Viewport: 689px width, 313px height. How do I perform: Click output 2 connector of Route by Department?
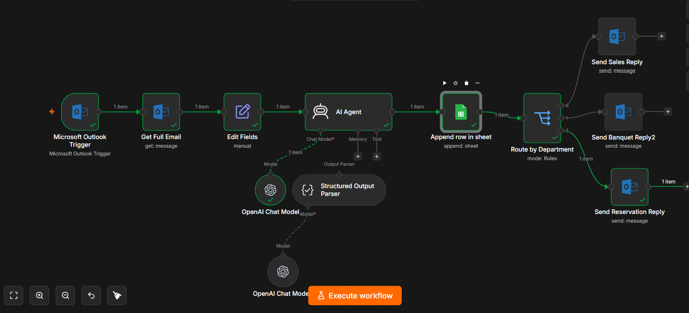point(561,130)
